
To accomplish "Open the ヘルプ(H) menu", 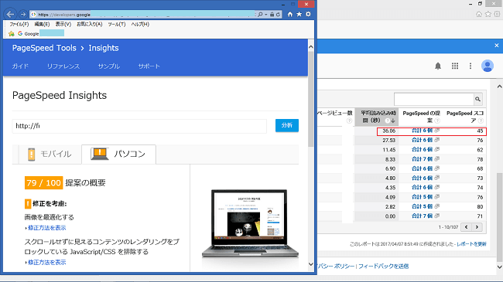I will (x=140, y=25).
